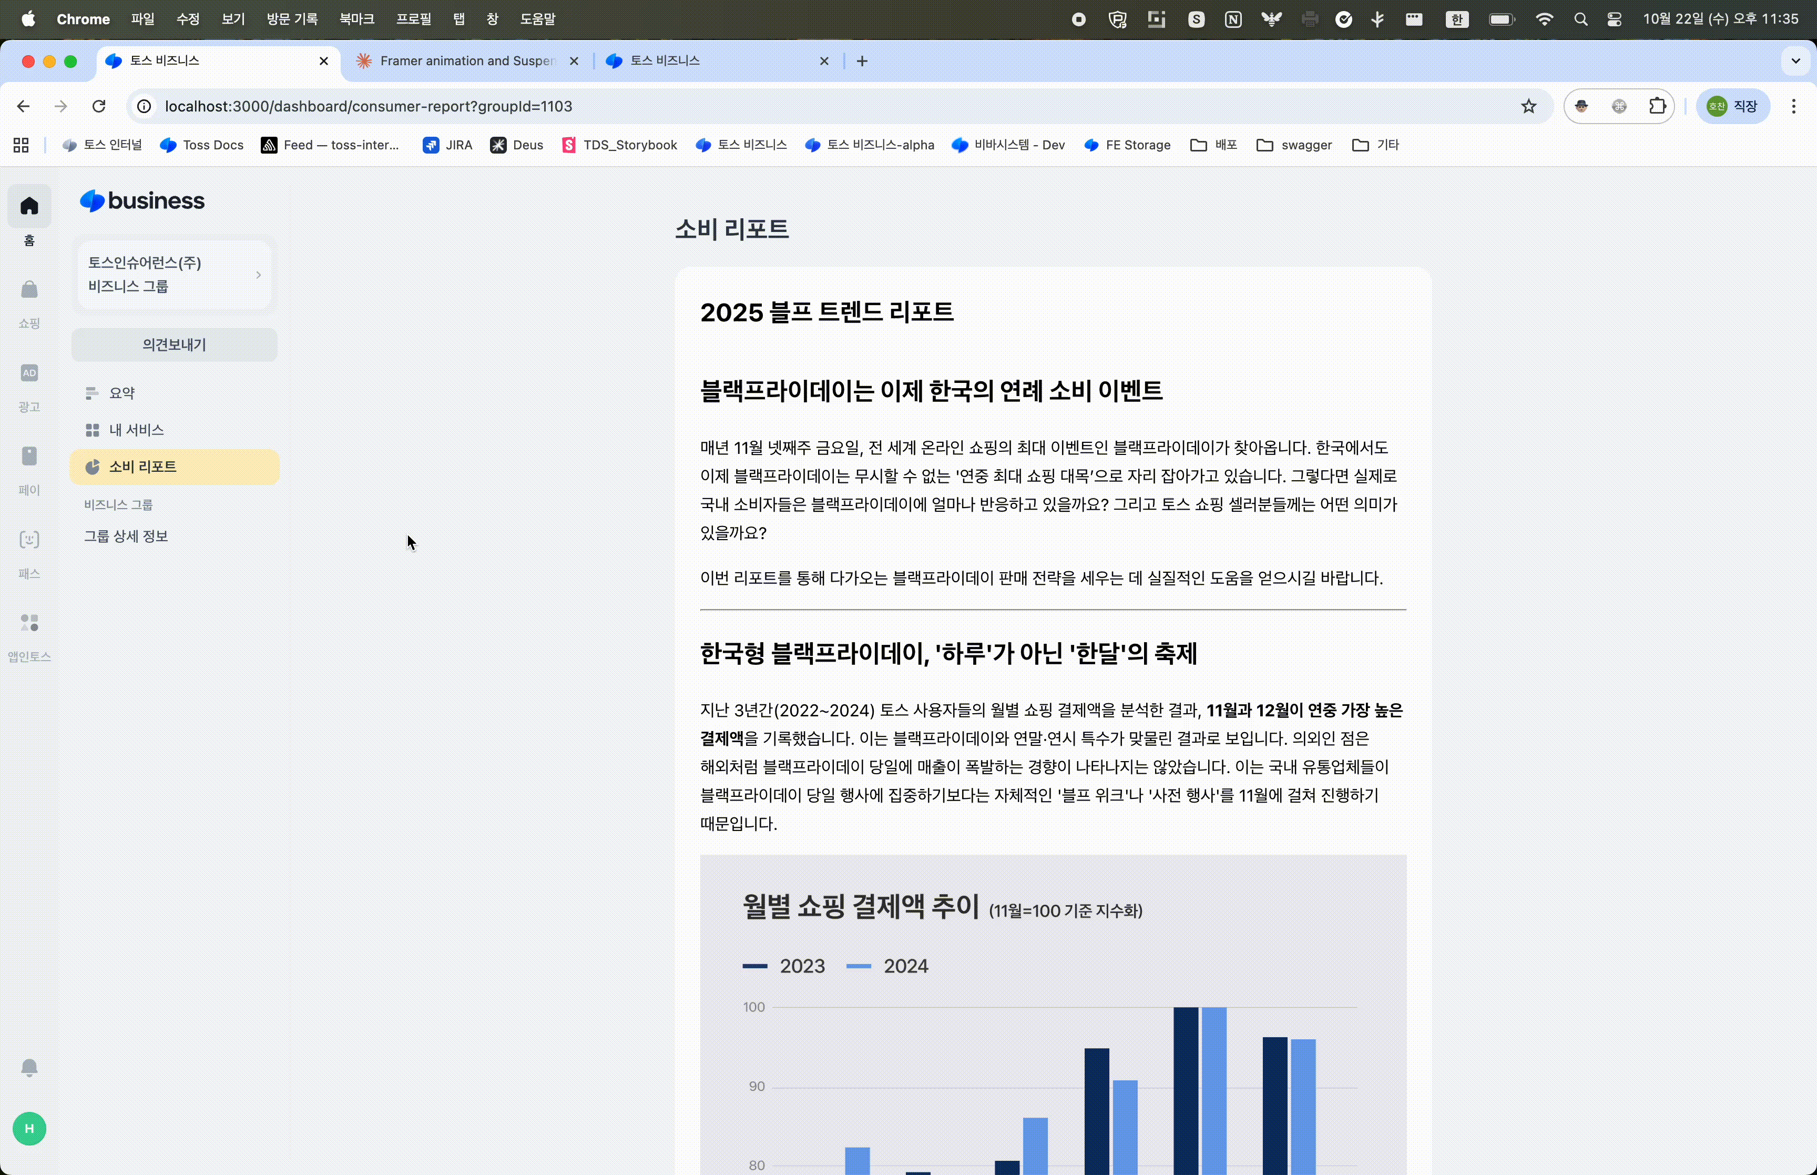Open 그룹 상세 정보 link
This screenshot has height=1175, width=1817.
click(x=126, y=536)
